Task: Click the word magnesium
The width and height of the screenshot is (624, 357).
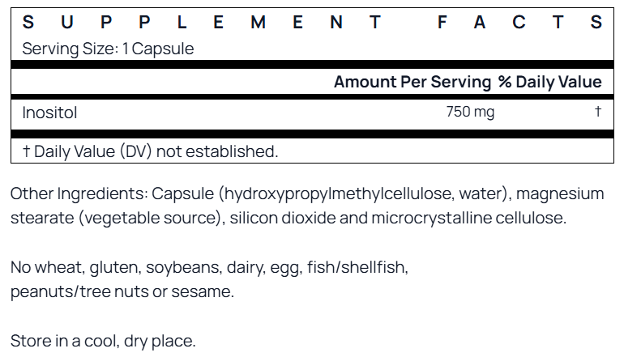Action: coord(560,194)
